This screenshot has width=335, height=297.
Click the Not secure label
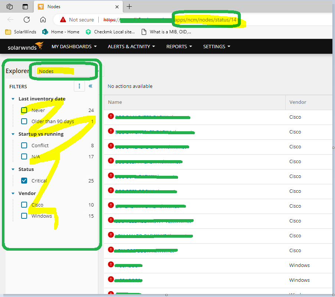coord(81,20)
